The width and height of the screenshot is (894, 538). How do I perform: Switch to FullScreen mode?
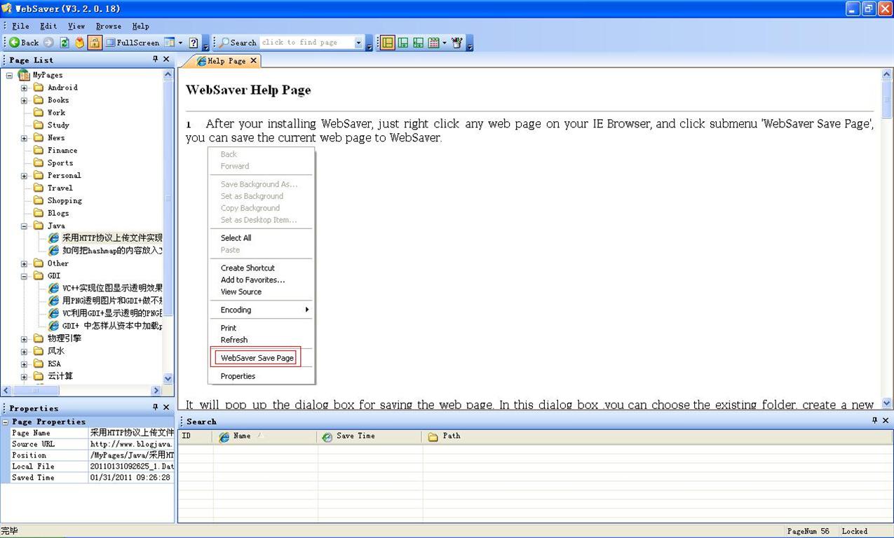pos(133,43)
